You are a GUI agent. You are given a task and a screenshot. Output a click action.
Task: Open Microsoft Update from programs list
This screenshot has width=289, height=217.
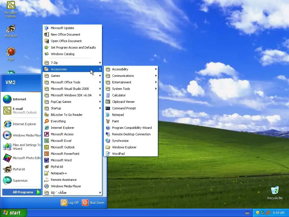pos(72,28)
